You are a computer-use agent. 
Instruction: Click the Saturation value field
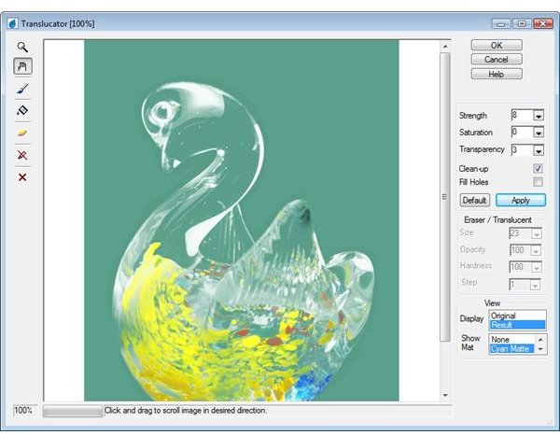pos(522,133)
